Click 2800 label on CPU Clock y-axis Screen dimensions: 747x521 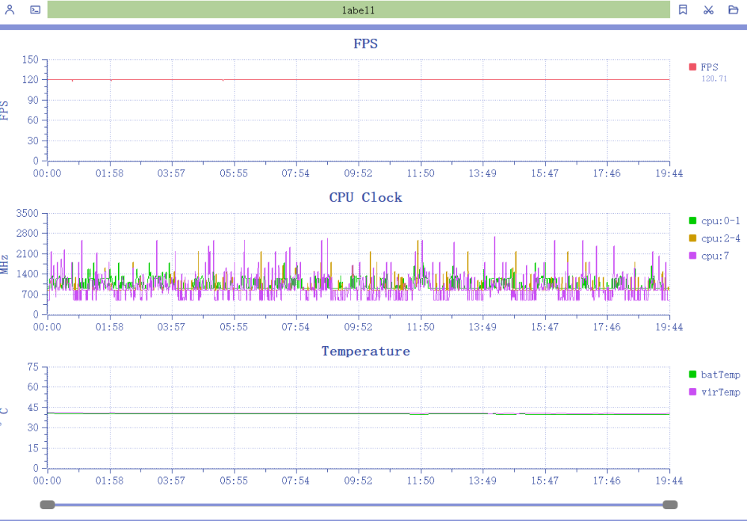tap(27, 233)
